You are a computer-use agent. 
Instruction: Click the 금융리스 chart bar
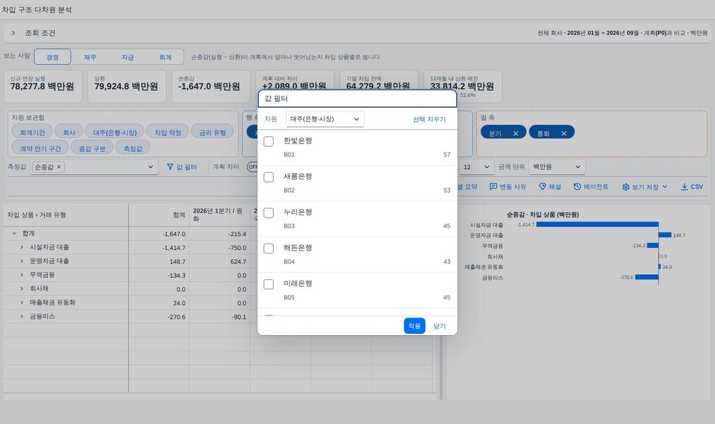(647, 277)
